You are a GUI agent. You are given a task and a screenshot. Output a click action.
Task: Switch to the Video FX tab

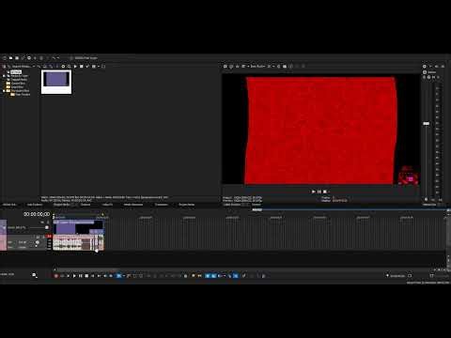[107, 205]
